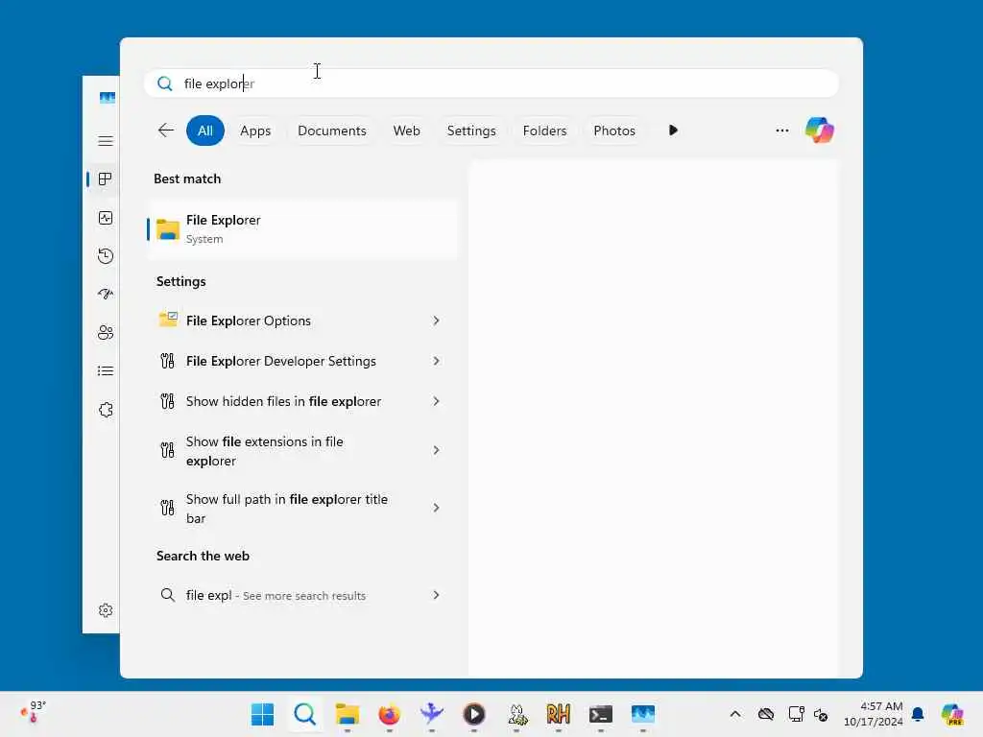Select the App history icon in background sidebar

coord(106,255)
